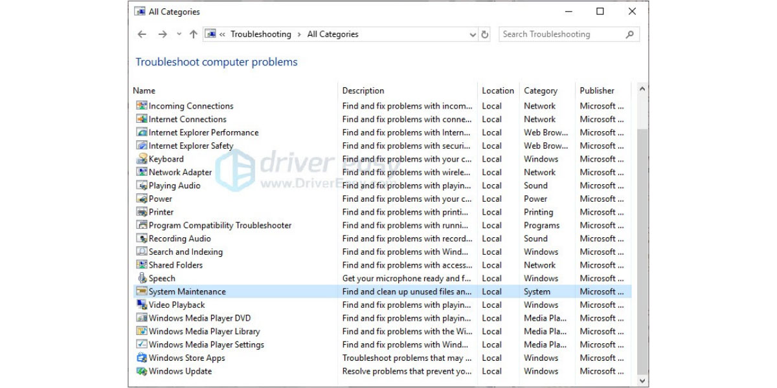Expand the hidden breadcrumb chevron in address bar
The image size is (777, 388).
(x=222, y=34)
